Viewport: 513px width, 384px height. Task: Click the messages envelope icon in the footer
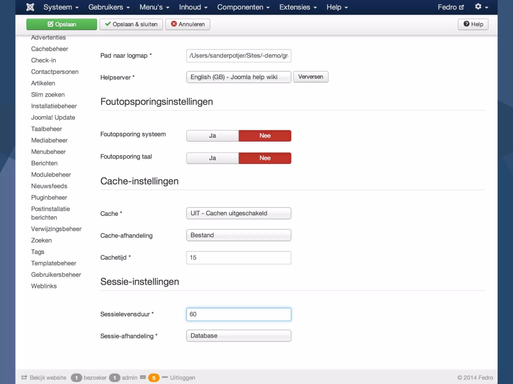pyautogui.click(x=143, y=377)
